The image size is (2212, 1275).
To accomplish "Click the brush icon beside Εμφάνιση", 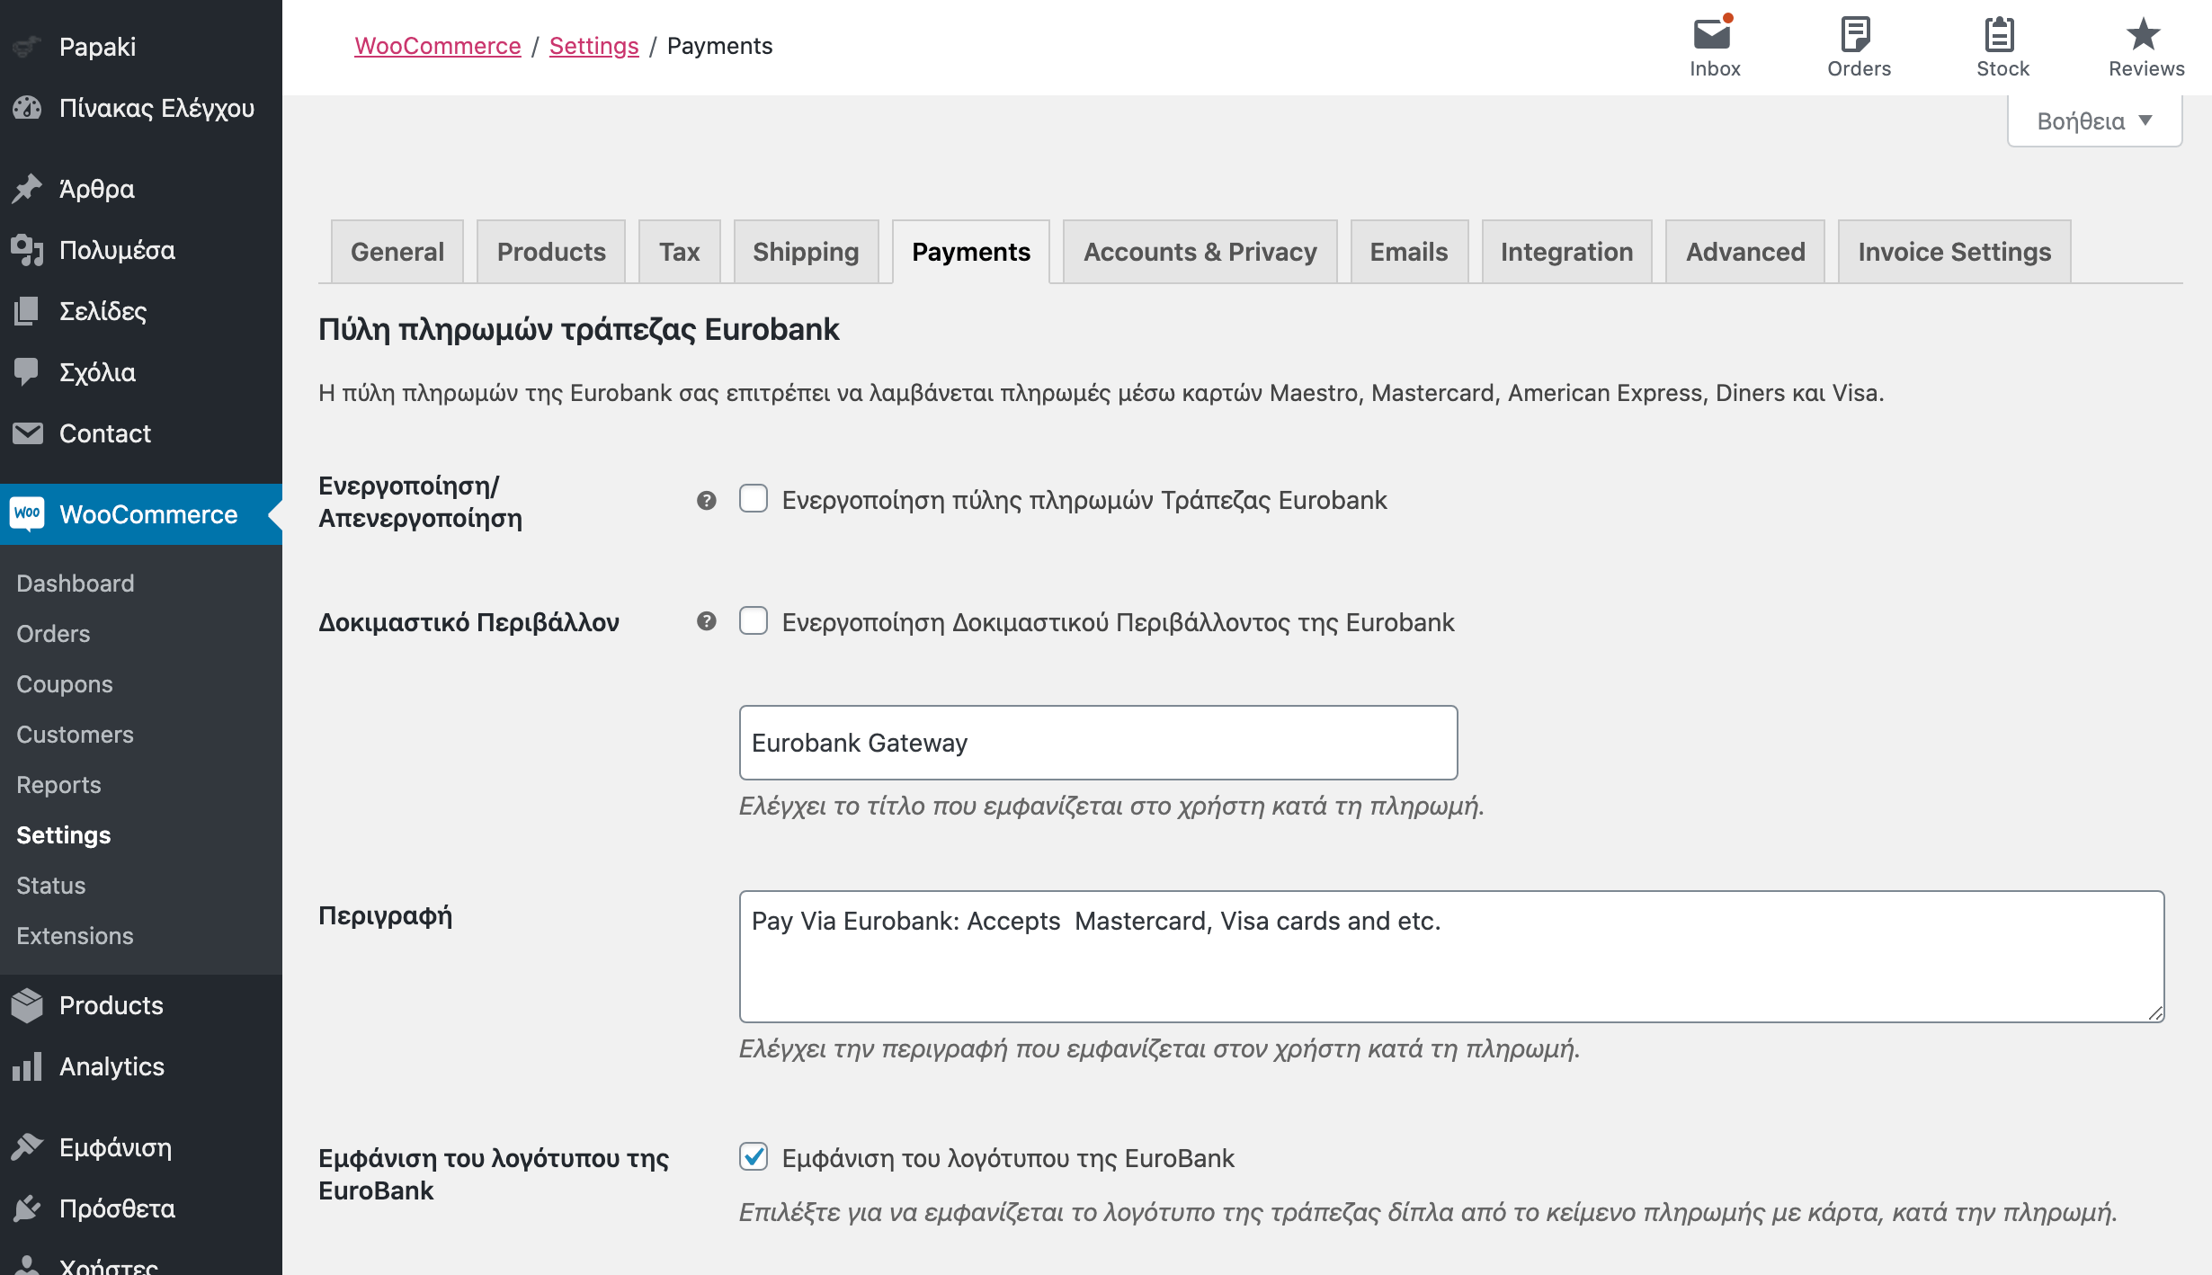I will (27, 1147).
